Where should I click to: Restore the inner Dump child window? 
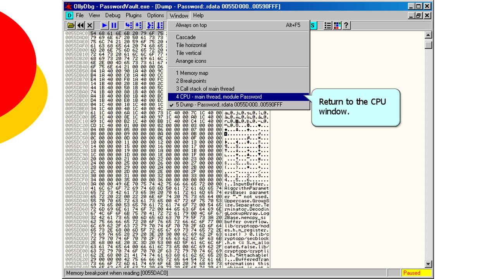coord(418,15)
